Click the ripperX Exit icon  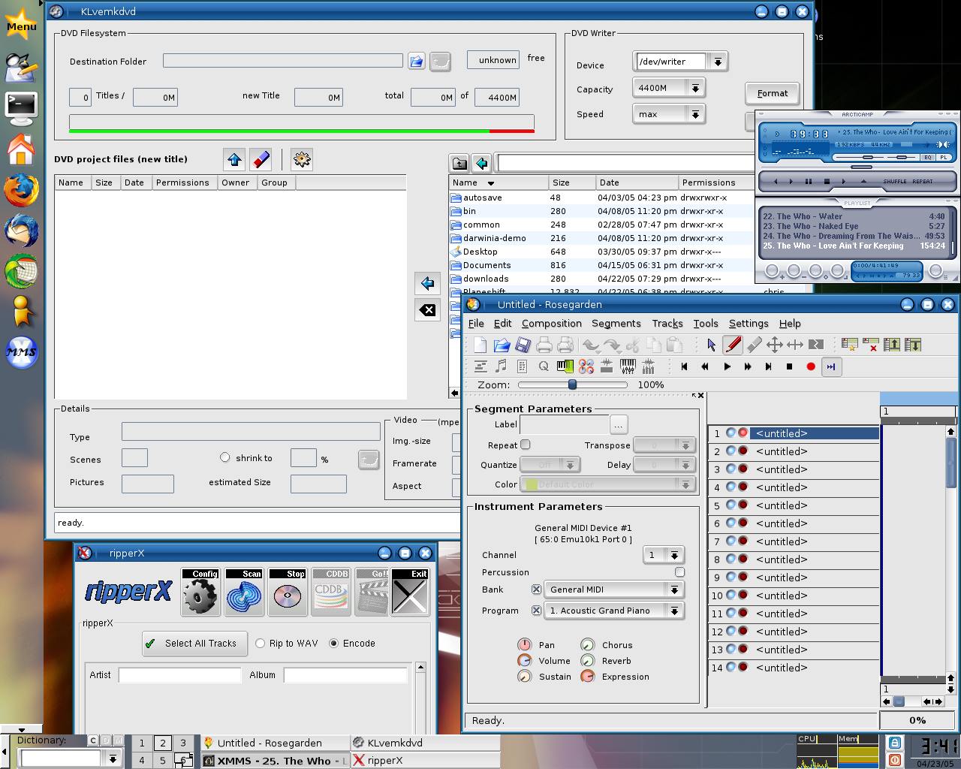[x=410, y=592]
